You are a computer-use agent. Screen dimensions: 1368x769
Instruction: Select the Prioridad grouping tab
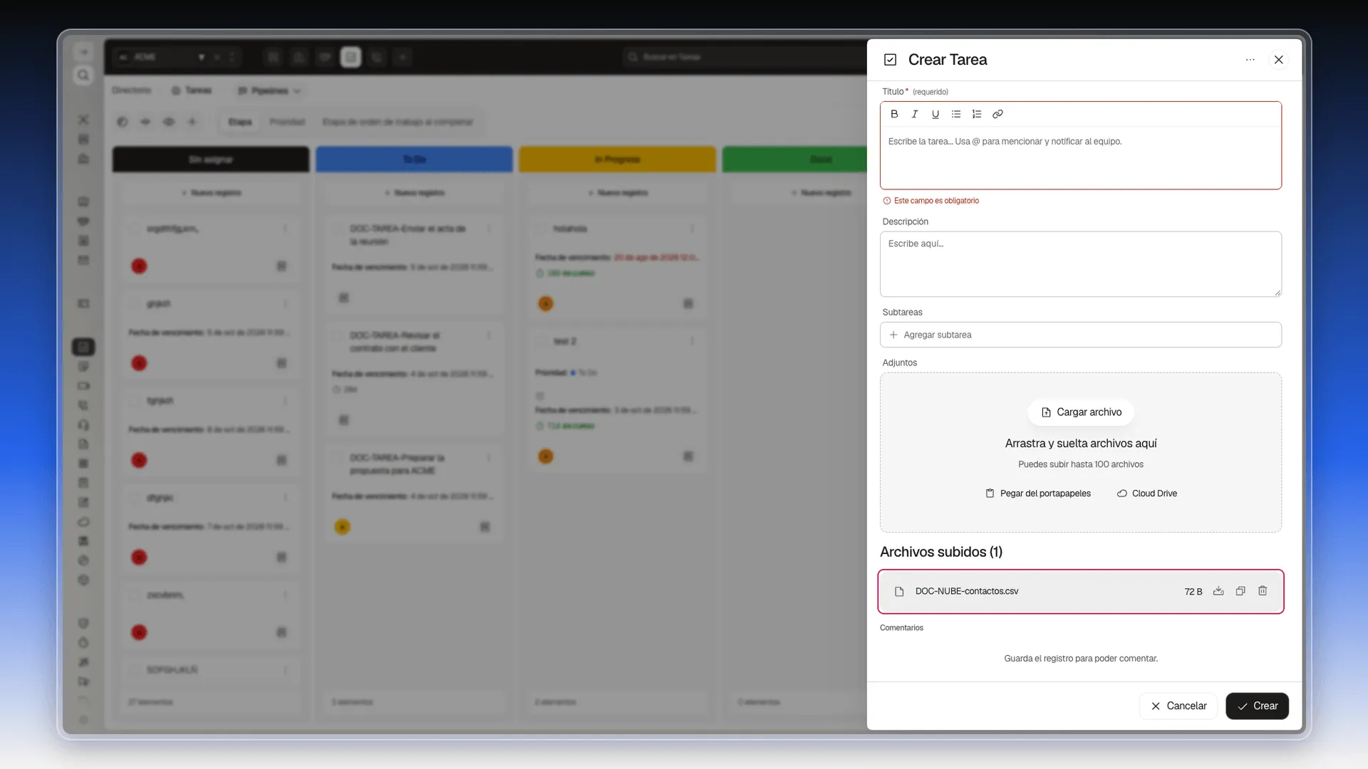(x=287, y=122)
